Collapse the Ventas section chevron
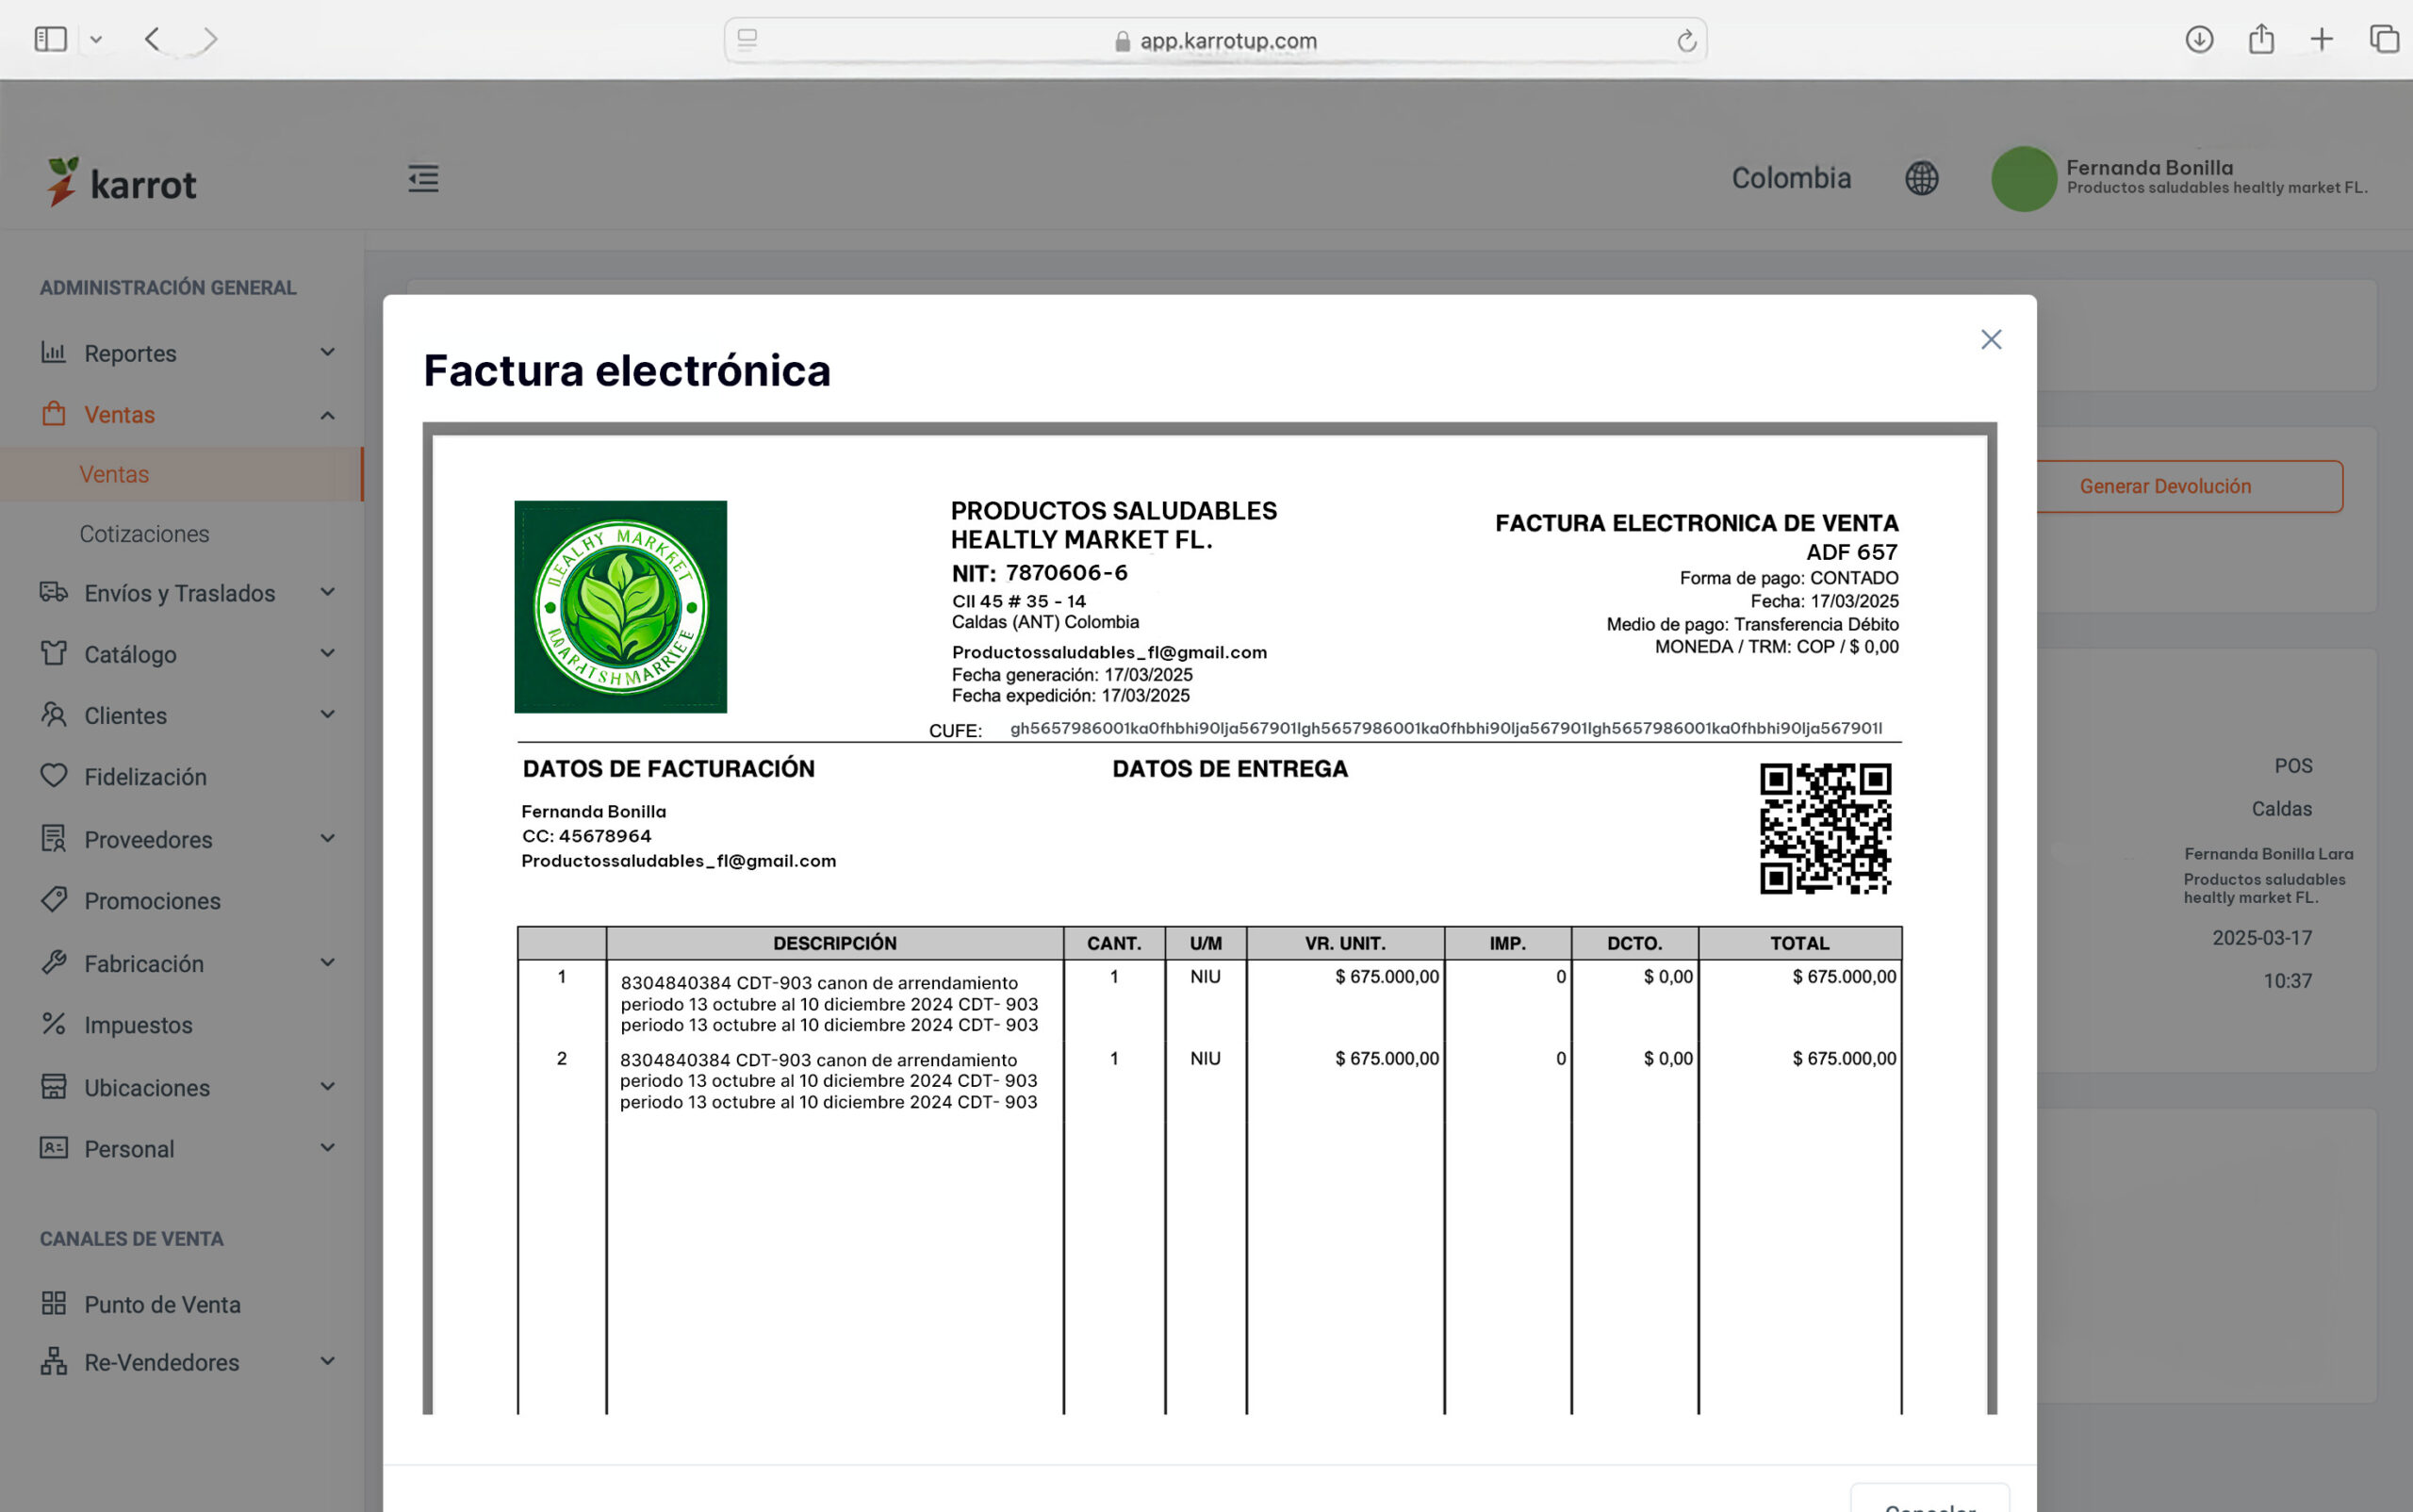2413x1512 pixels. [x=327, y=415]
